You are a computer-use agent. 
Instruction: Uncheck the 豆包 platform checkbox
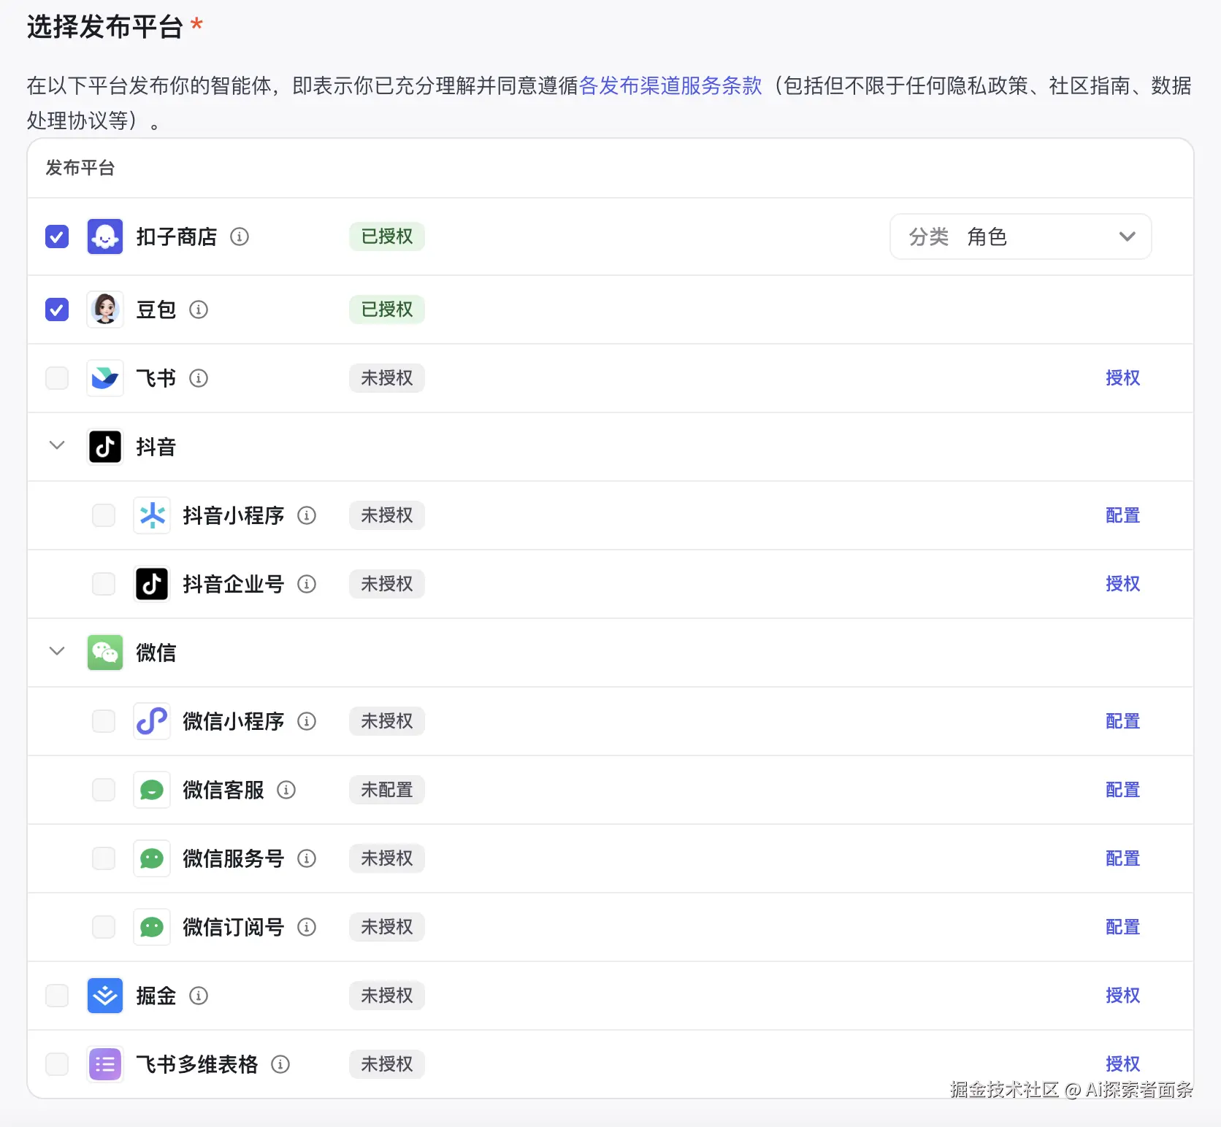(57, 309)
